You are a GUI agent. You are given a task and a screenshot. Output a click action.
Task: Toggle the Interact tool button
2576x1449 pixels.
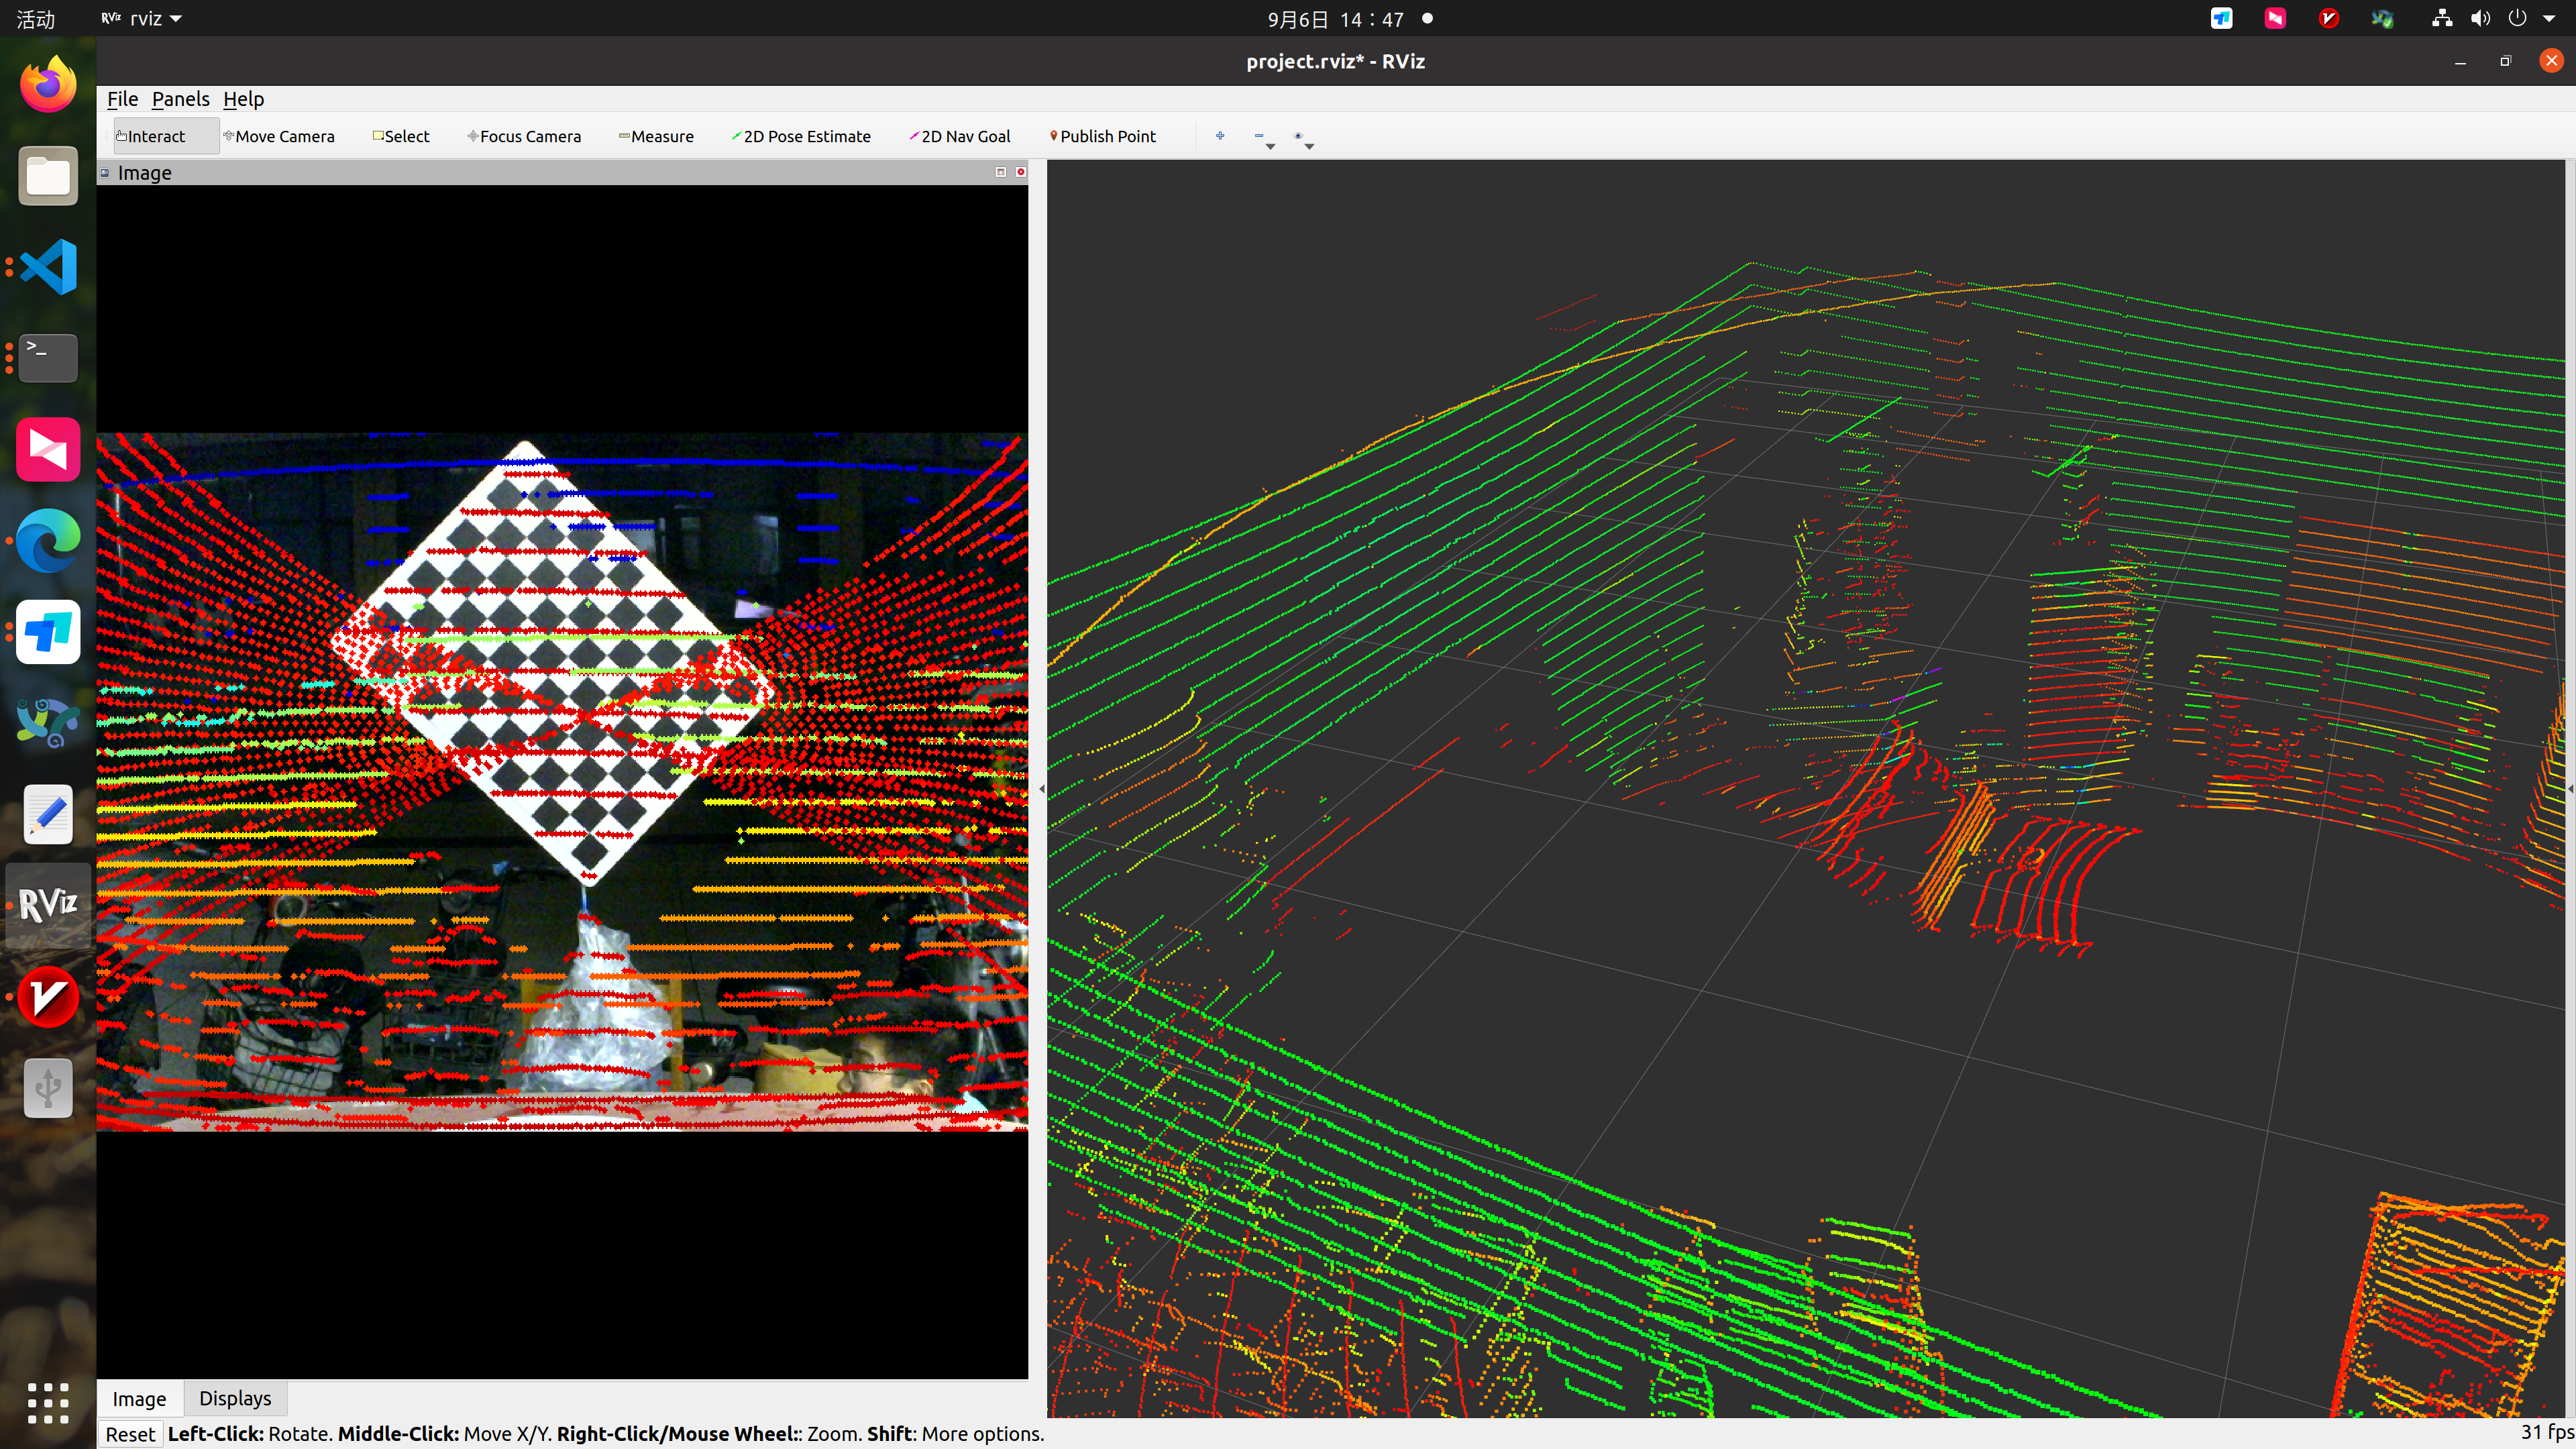click(152, 136)
